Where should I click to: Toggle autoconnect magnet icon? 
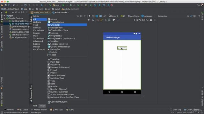(93, 20)
